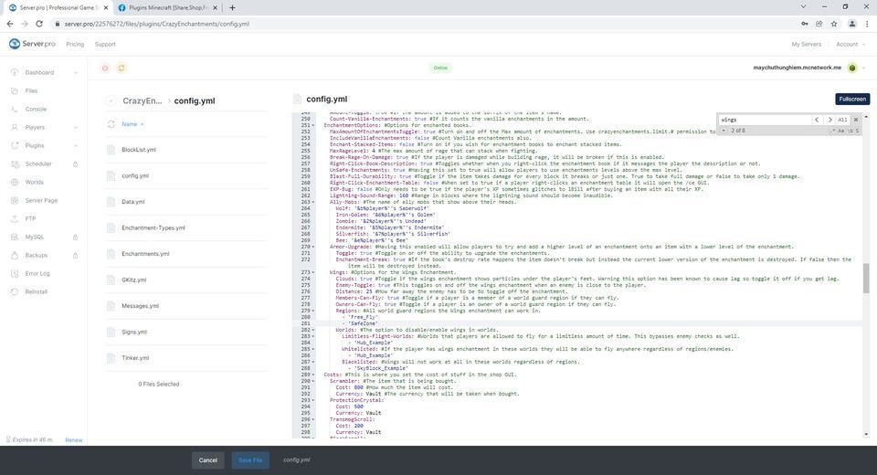Toggle regex search option in find box

click(832, 131)
